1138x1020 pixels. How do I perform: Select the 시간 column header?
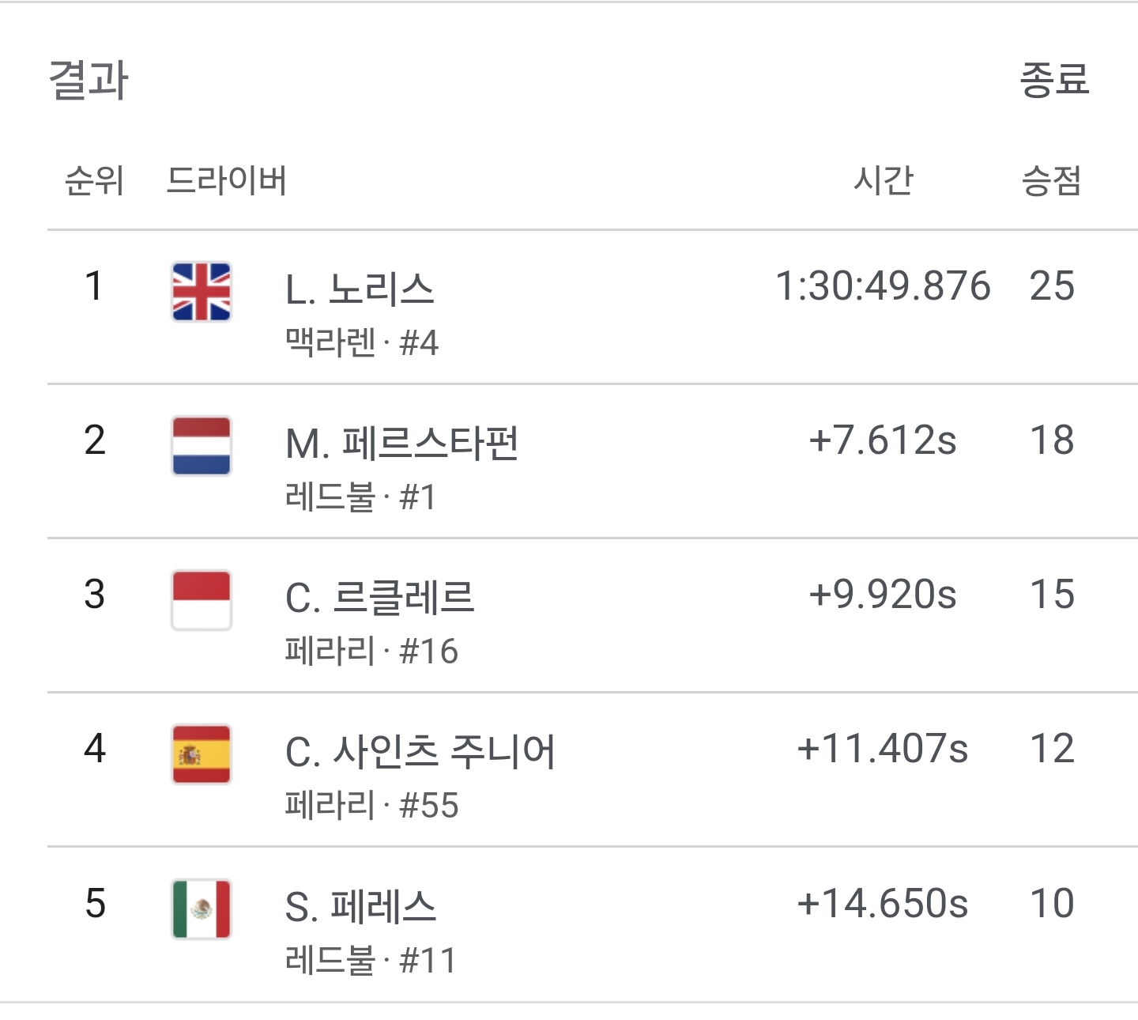pos(883,181)
